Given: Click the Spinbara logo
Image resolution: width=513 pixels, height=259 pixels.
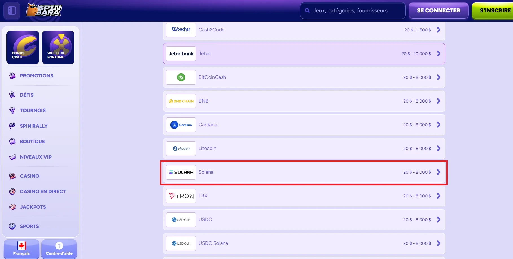Looking at the screenshot, I should tap(44, 10).
